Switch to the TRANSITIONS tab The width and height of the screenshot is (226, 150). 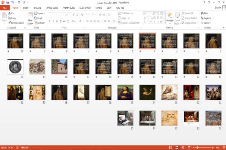click(x=52, y=8)
